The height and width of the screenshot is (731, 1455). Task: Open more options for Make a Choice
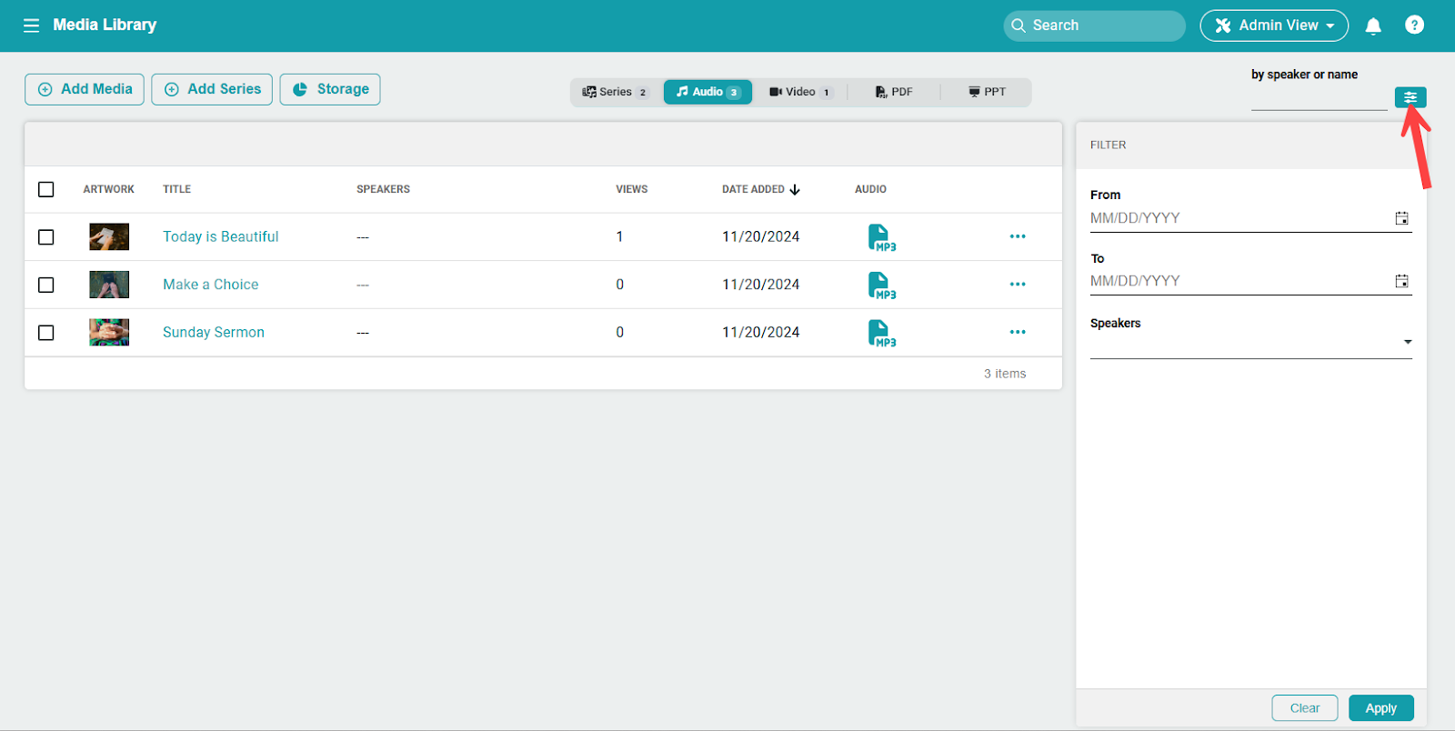1017,285
